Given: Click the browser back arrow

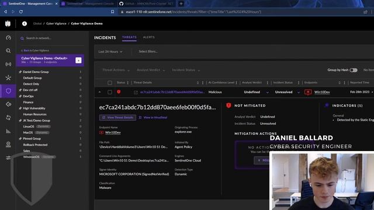Looking at the screenshot, I should pyautogui.click(x=5, y=12).
